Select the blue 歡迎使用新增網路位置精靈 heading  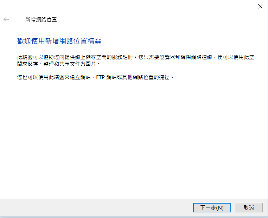click(59, 41)
